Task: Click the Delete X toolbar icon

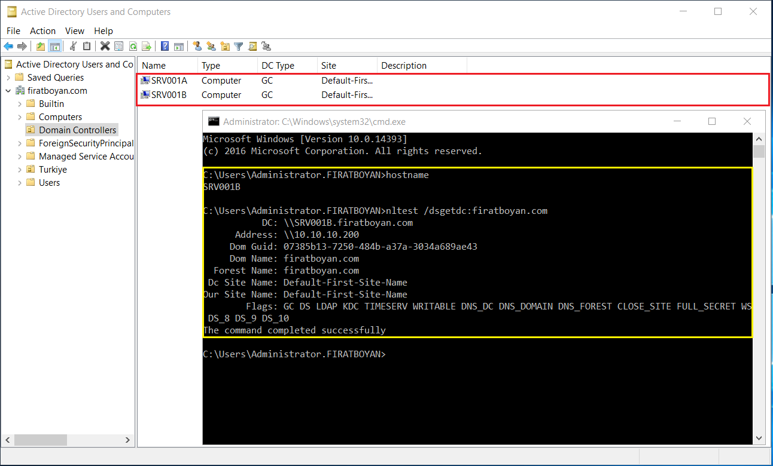Action: point(105,46)
